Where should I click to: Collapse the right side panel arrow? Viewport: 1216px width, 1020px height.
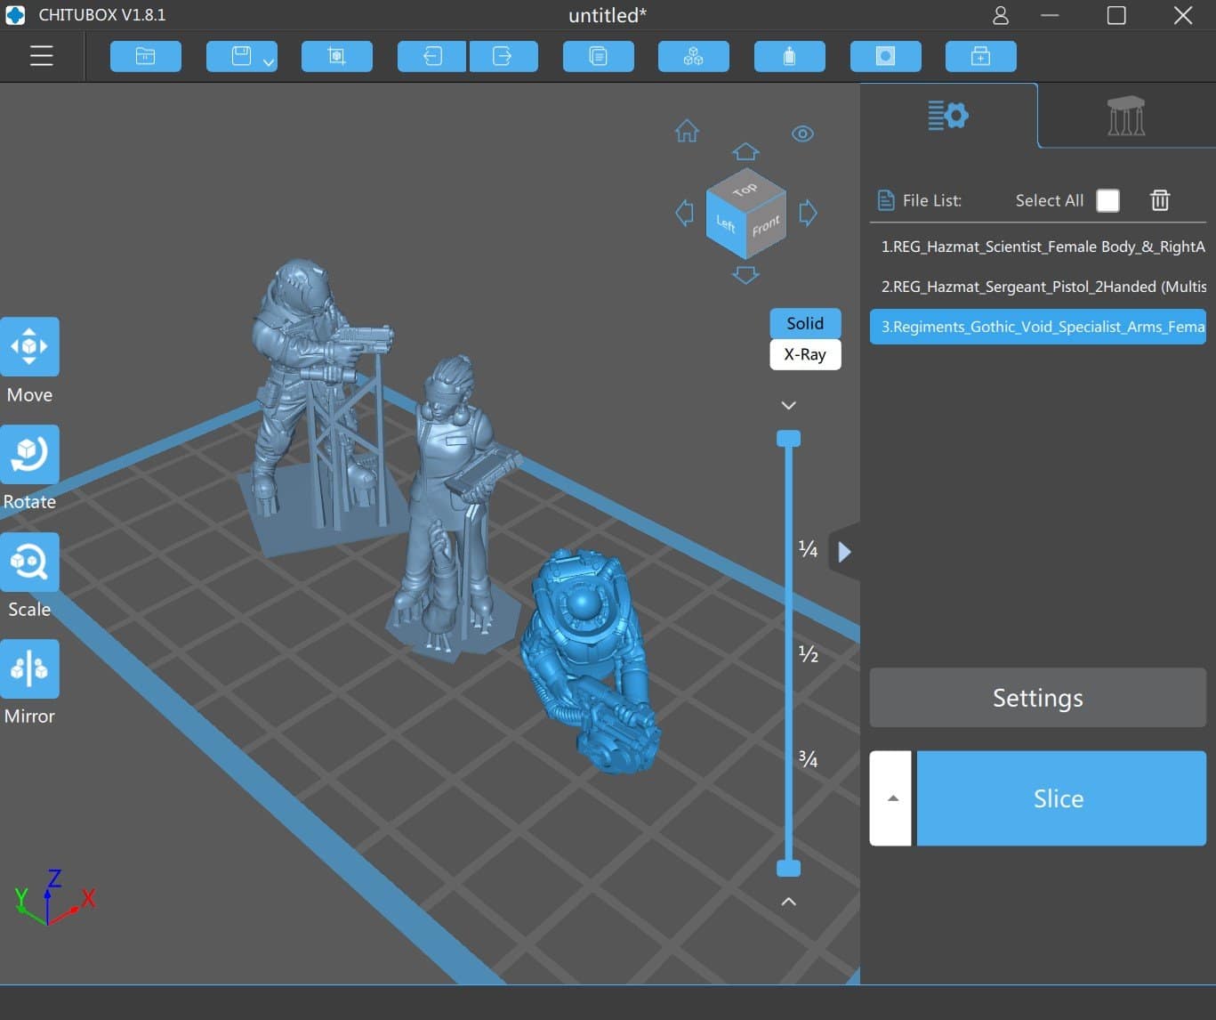pos(844,552)
